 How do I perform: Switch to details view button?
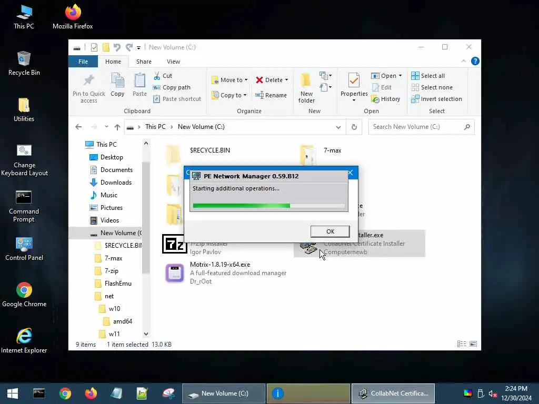pyautogui.click(x=461, y=344)
